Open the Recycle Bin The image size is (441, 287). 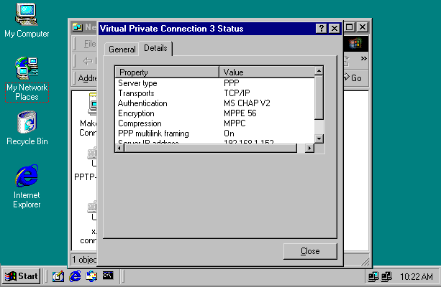pos(27,123)
